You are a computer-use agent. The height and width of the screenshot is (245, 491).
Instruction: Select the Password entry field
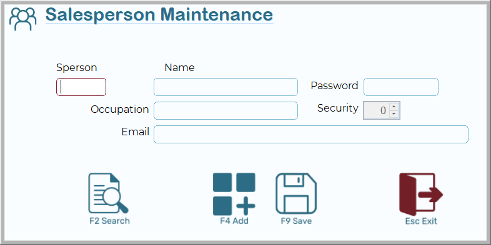401,87
